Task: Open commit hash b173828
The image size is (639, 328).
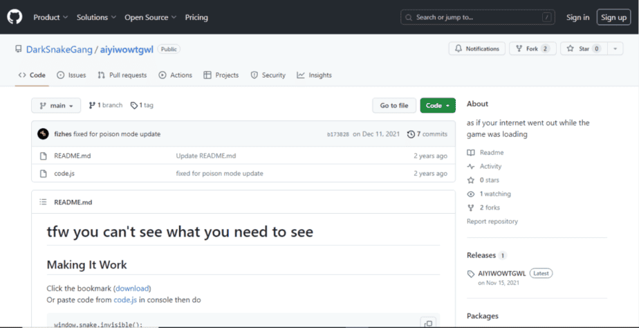Action: (338, 134)
